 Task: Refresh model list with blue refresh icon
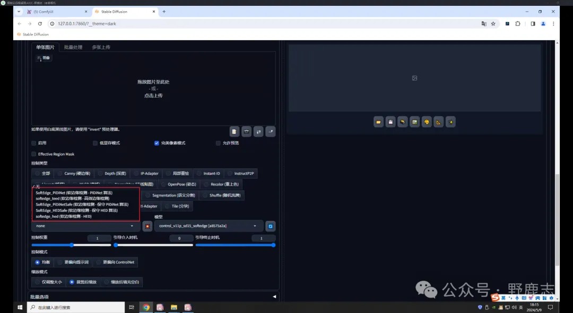pyautogui.click(x=271, y=226)
